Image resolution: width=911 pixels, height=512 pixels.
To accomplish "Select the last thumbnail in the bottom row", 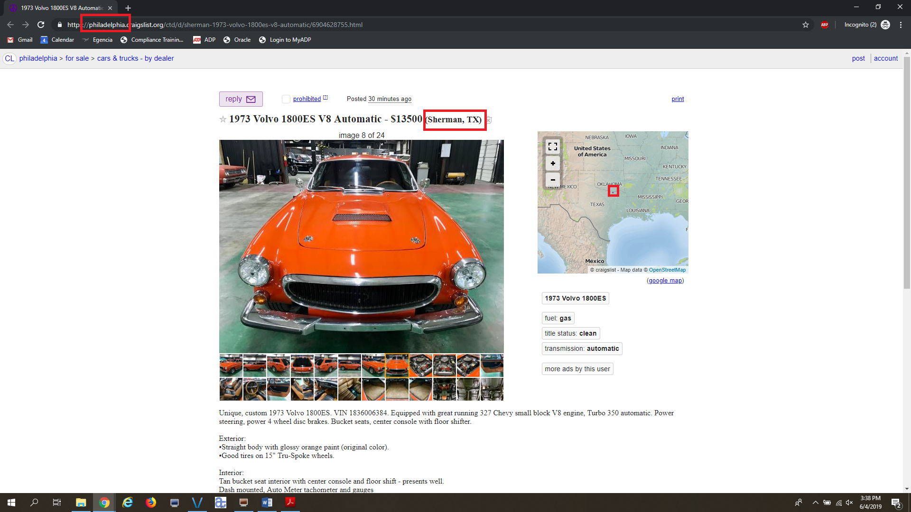I will 492,389.
